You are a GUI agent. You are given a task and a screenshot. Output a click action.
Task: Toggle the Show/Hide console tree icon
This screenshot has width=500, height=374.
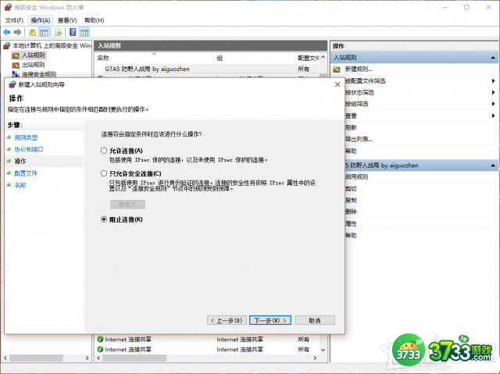(x=44, y=32)
